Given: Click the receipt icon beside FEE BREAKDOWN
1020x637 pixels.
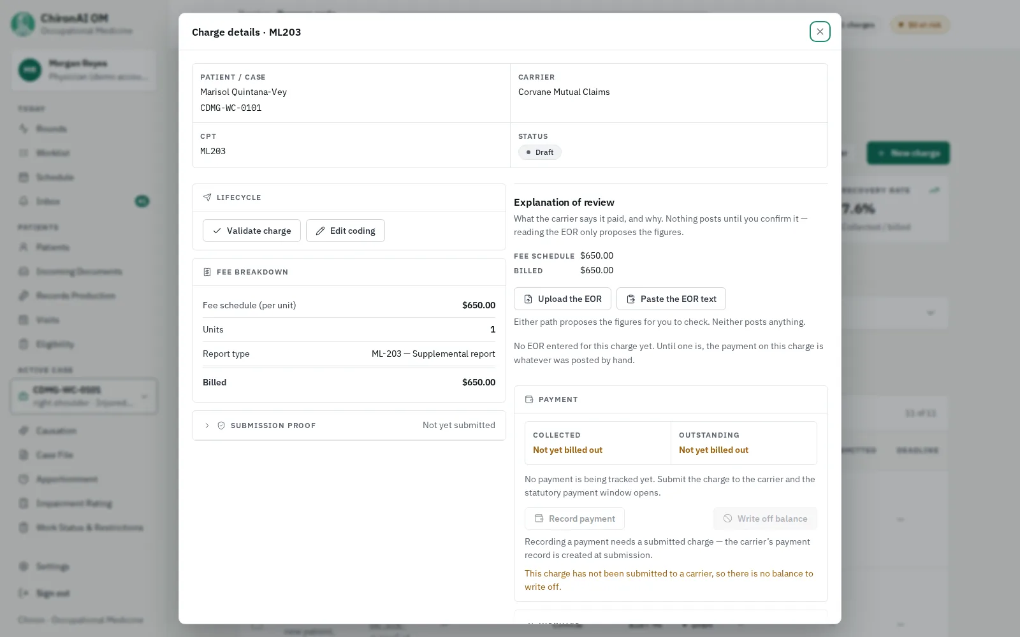Looking at the screenshot, I should 207,272.
